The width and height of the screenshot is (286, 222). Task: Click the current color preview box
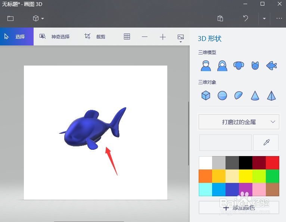click(225, 143)
